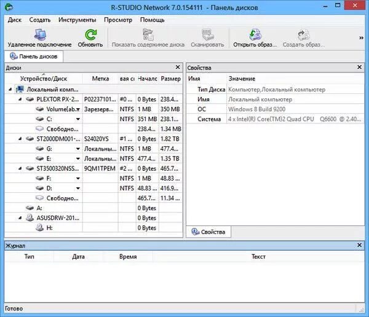Open the dropdown arrow next to C:
Viewport: 369px width, 317px height.
[x=78, y=119]
